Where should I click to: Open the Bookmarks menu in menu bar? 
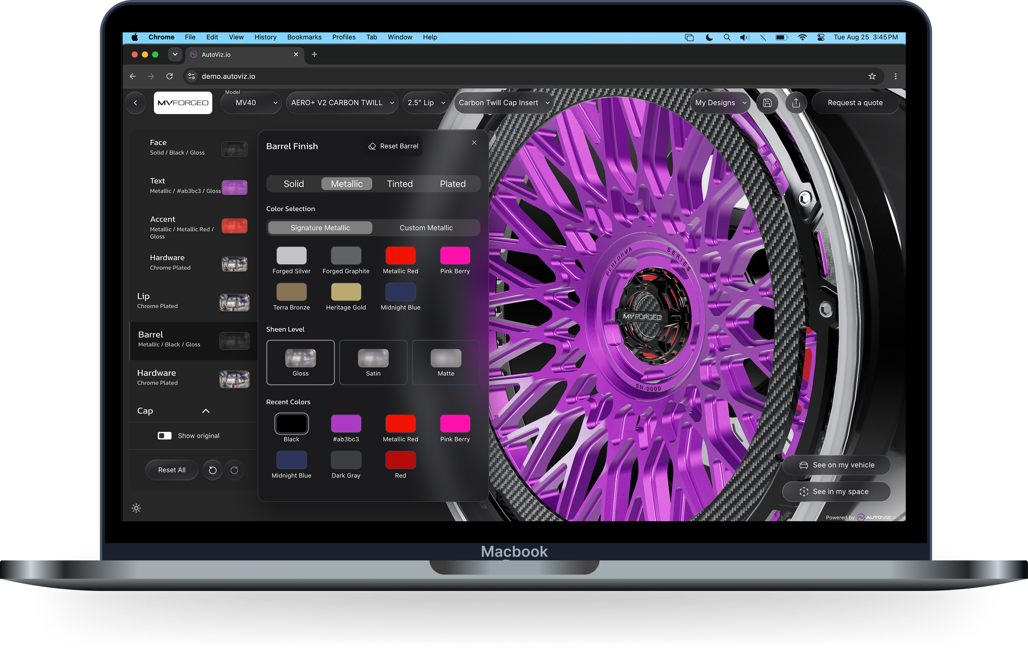304,37
